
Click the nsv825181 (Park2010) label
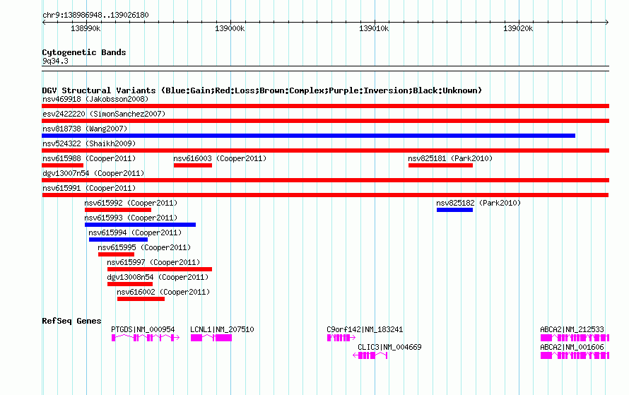(450, 158)
